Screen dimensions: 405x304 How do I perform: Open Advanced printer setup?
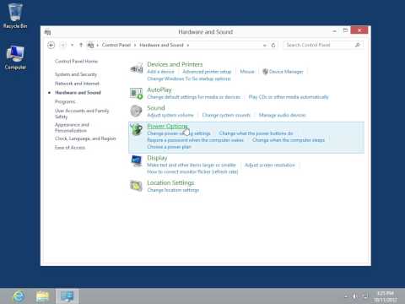[x=207, y=72]
